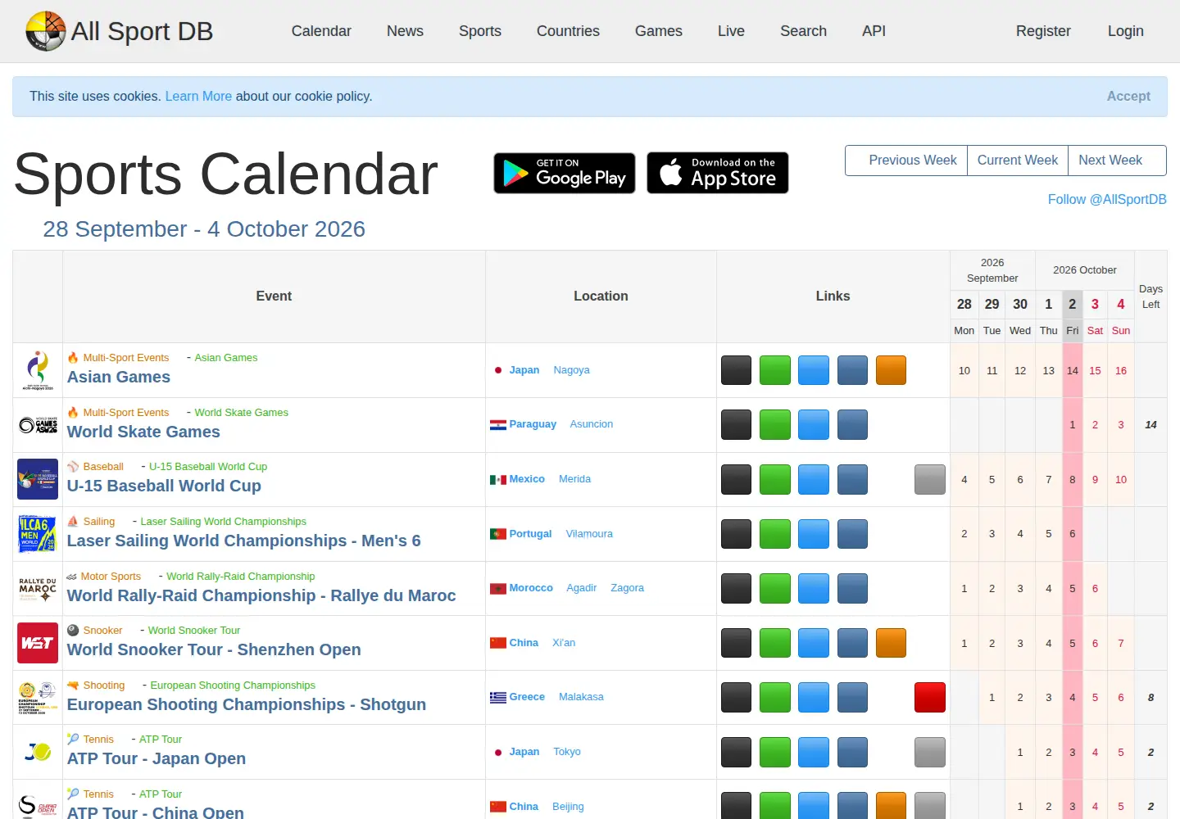Click the Login link
The width and height of the screenshot is (1180, 819).
coord(1126,31)
